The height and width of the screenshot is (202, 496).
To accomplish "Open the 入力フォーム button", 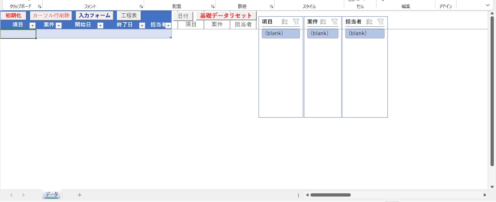I will point(94,15).
